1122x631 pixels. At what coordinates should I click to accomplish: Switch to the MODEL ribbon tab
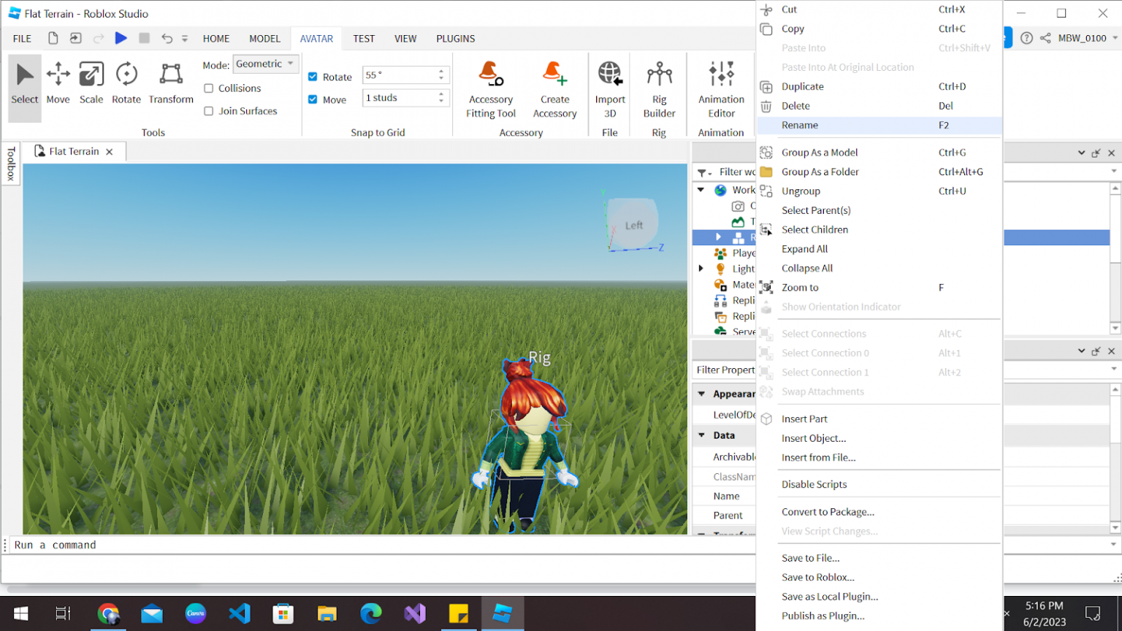point(264,38)
